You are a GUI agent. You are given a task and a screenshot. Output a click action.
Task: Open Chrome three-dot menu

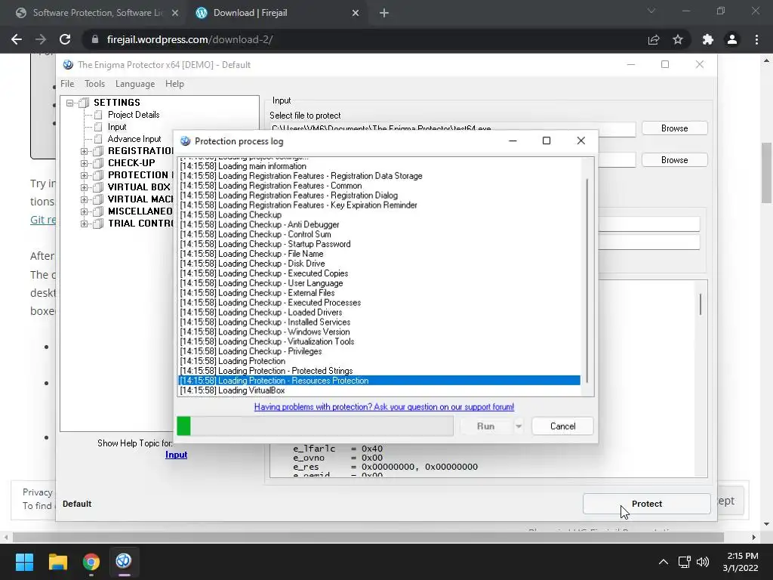click(x=756, y=39)
